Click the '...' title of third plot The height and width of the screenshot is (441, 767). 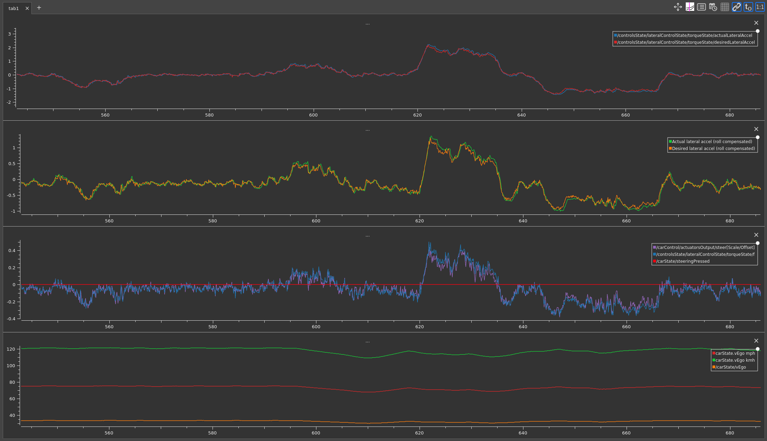[367, 236]
